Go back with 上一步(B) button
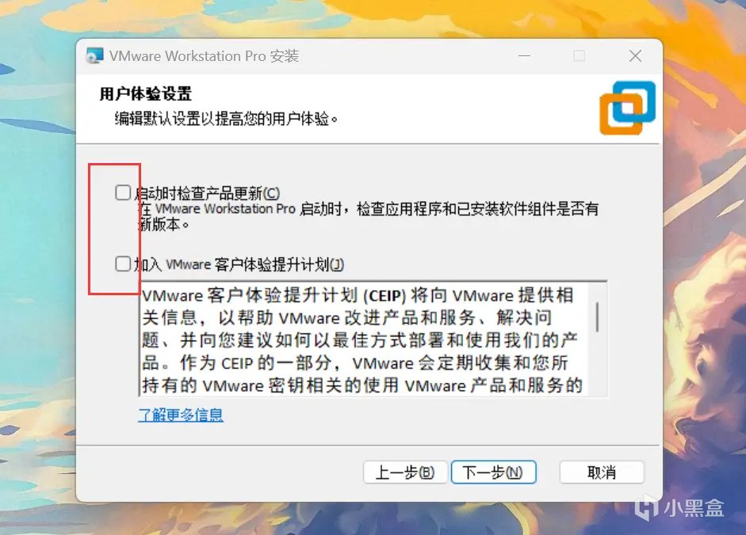This screenshot has width=746, height=535. tap(405, 472)
